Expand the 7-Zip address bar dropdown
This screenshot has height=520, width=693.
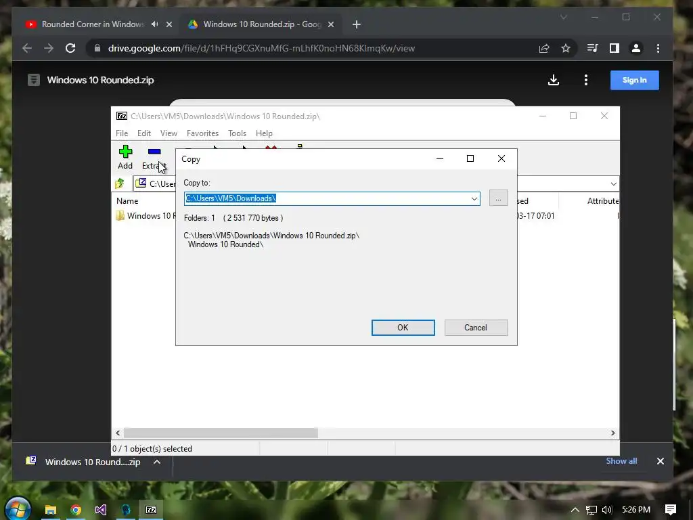[613, 184]
